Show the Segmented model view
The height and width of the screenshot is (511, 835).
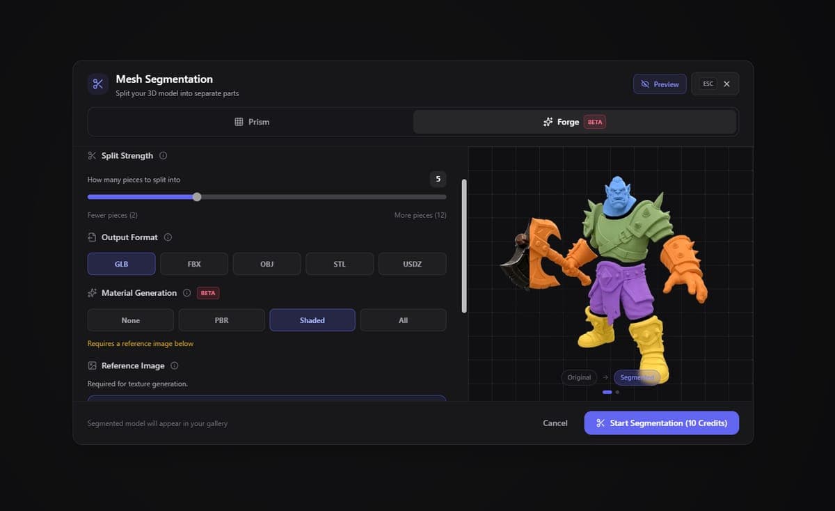[637, 377]
